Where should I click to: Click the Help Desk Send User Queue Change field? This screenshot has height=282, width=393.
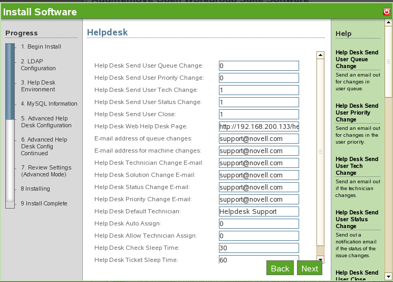click(258, 66)
